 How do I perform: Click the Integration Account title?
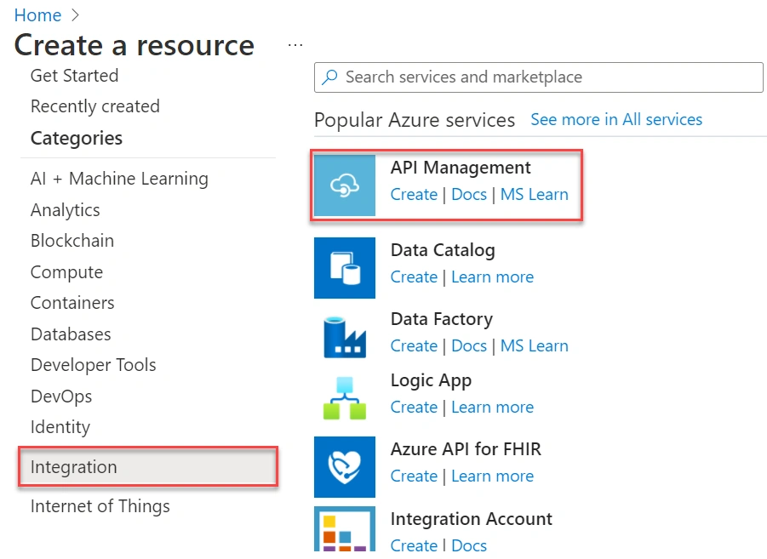click(471, 519)
